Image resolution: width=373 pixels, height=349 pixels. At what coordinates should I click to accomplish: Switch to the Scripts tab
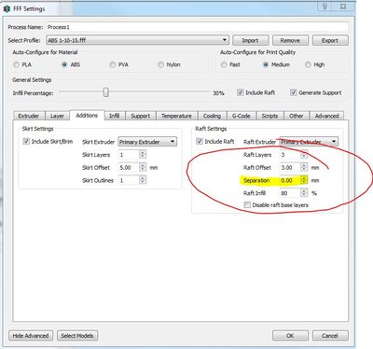coord(269,116)
